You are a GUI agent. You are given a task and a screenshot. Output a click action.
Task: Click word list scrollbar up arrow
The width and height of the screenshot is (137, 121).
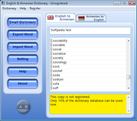[129, 41]
